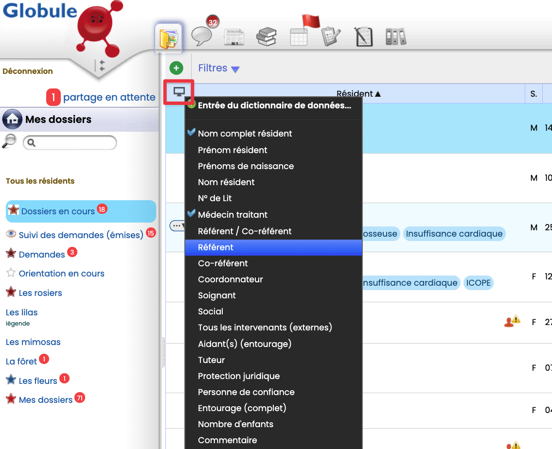Open the notepad with pencil icon
The image size is (552, 449).
click(x=364, y=36)
